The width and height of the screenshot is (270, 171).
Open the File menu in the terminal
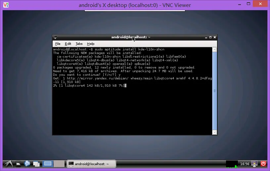[58, 44]
